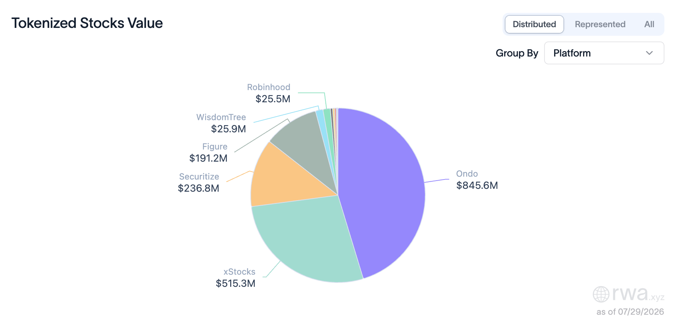Select the Distributed tab
The image size is (673, 324).
pos(534,24)
